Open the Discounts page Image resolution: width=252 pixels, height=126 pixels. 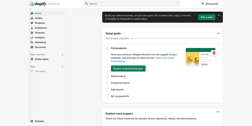(x=47, y=47)
